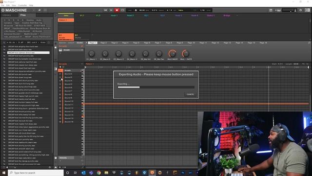This screenshot has height=176, width=312.
Task: Select DECAP kick batman direct.wav file
Action: coord(28,53)
